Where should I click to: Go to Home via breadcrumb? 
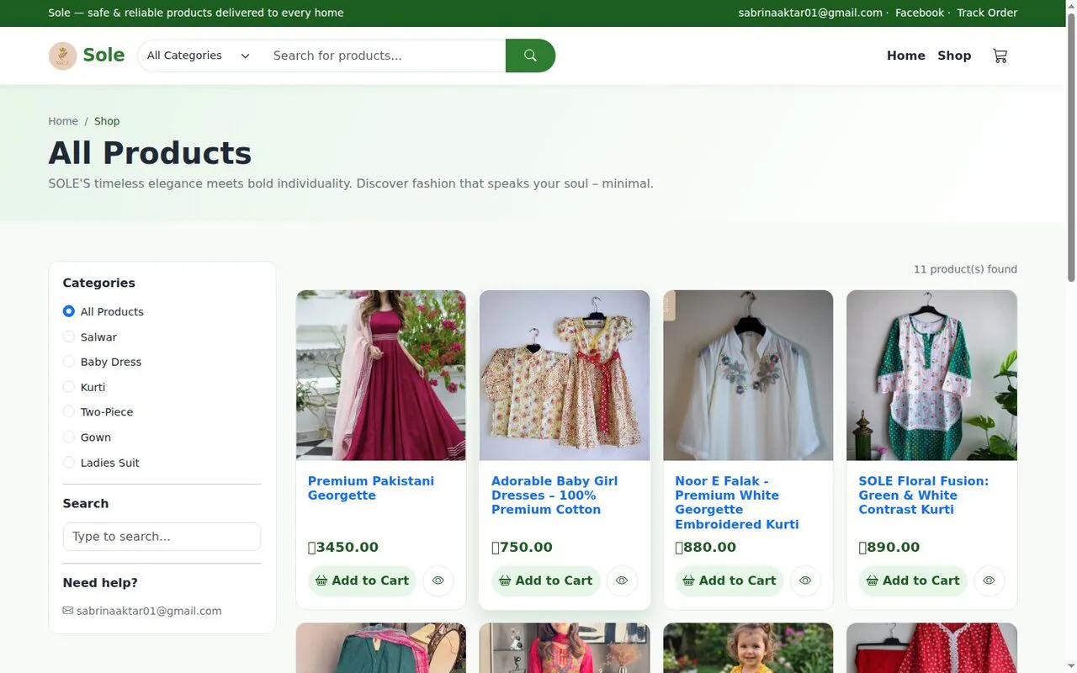tap(63, 121)
